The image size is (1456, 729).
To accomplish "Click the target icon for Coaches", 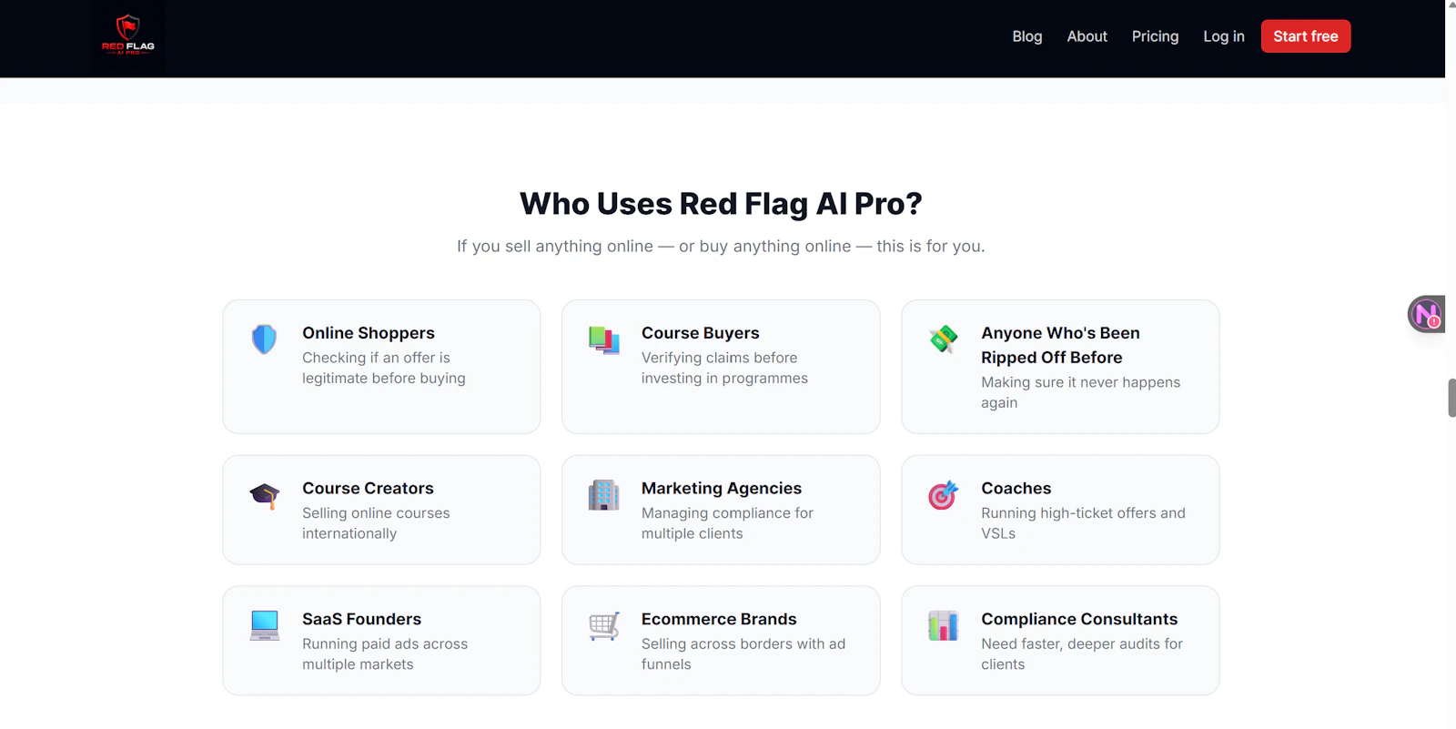I will pos(943,495).
